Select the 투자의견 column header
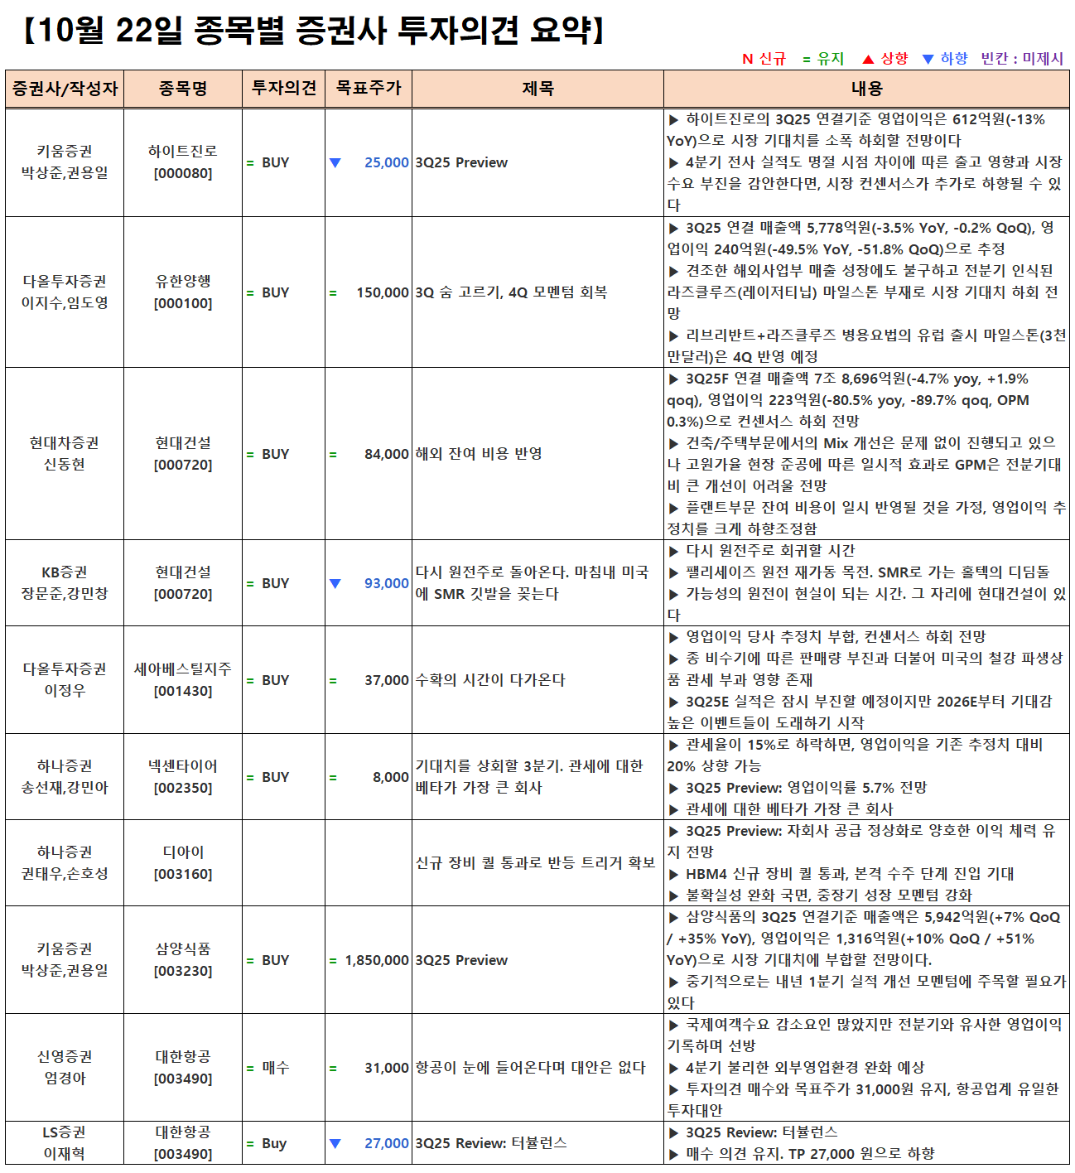 [283, 89]
